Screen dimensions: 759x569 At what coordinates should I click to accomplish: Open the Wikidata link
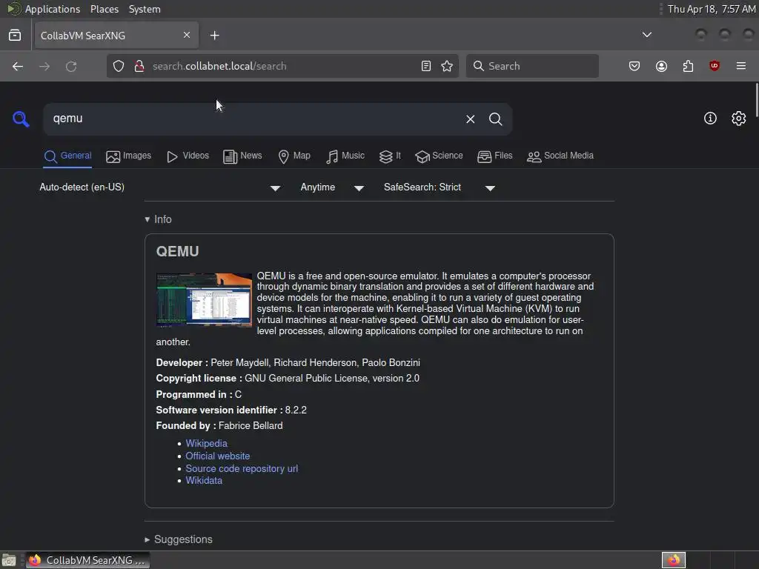204,480
